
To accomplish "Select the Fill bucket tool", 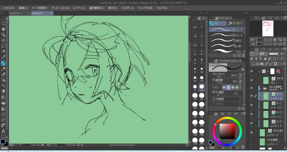I will pyautogui.click(x=3, y=103).
